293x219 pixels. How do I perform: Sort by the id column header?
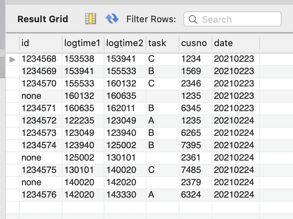click(x=41, y=43)
